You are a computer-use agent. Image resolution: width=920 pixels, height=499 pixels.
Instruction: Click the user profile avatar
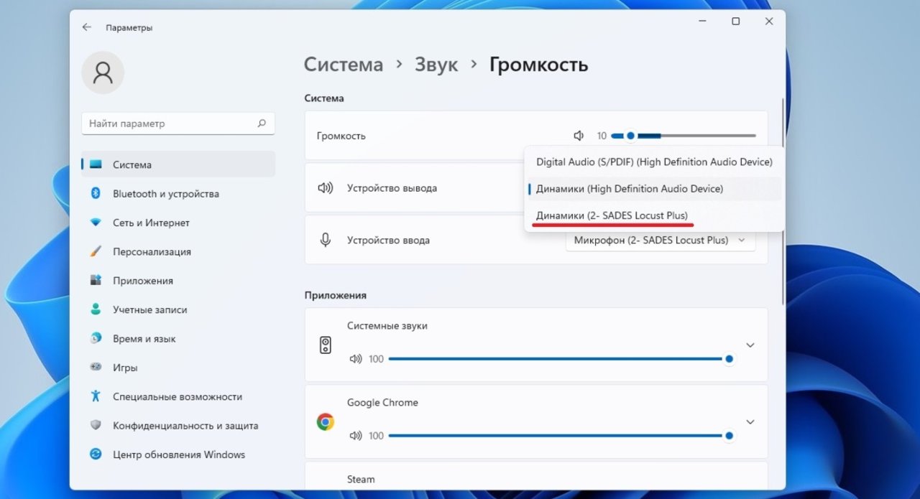pos(103,73)
